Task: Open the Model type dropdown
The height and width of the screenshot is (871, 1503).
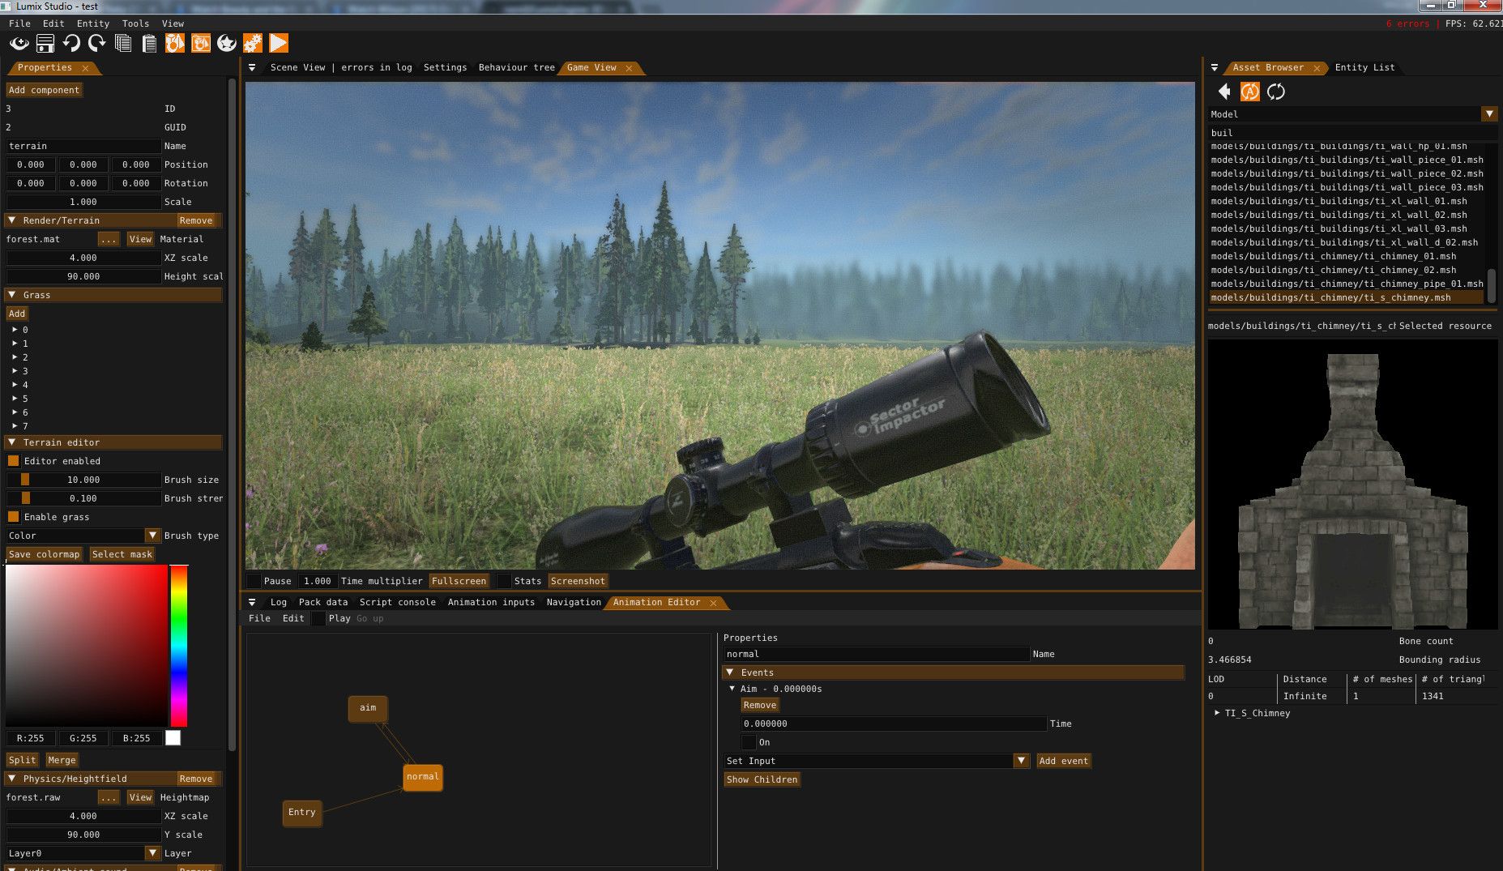Action: (1489, 113)
